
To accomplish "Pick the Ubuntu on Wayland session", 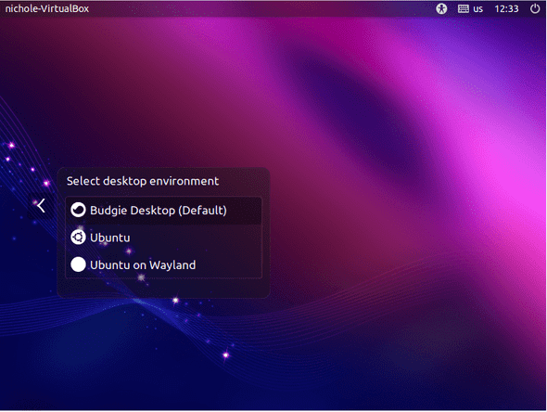I will pos(163,264).
